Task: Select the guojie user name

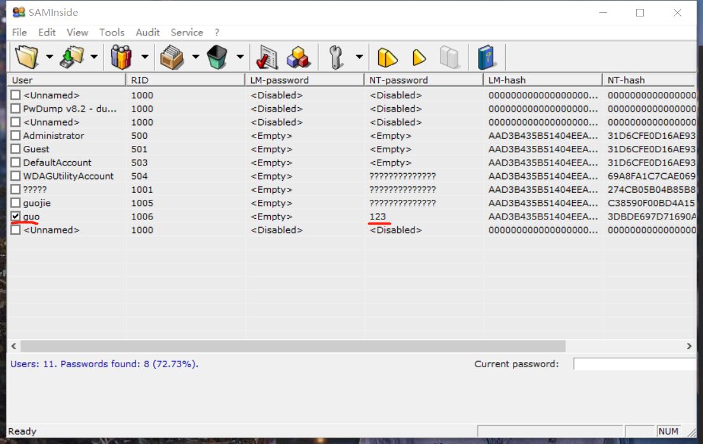Action: 37,203
